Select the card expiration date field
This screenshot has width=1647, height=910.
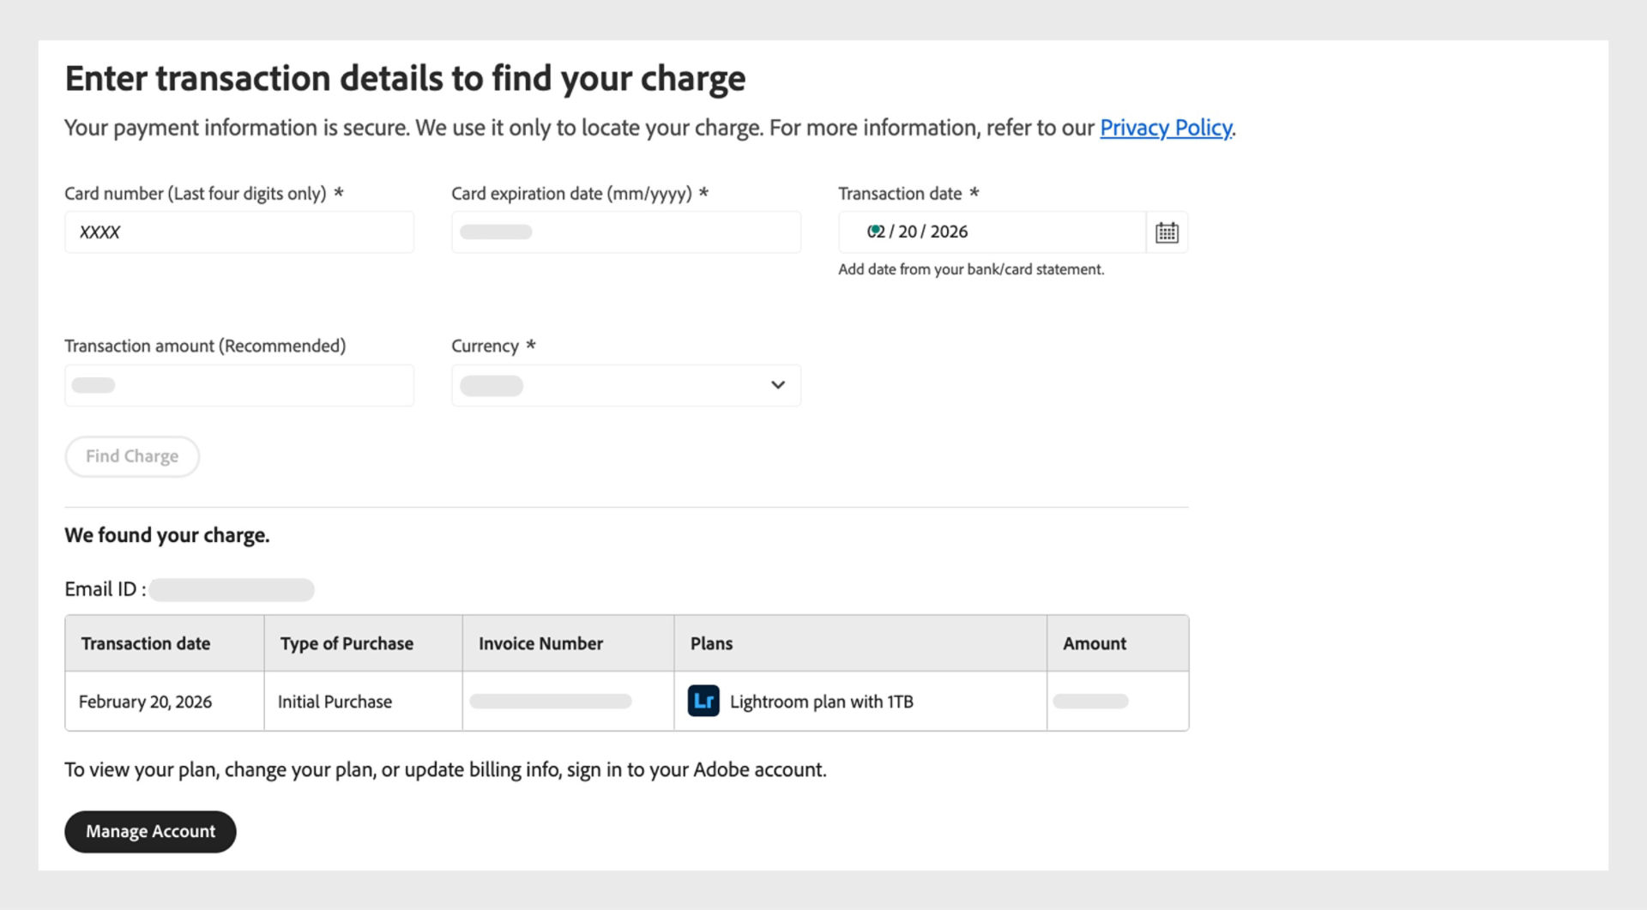625,232
